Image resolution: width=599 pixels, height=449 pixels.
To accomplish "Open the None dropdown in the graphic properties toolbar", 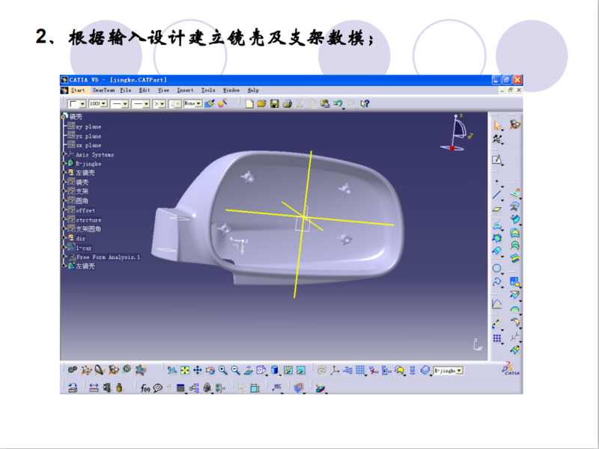I will click(198, 104).
